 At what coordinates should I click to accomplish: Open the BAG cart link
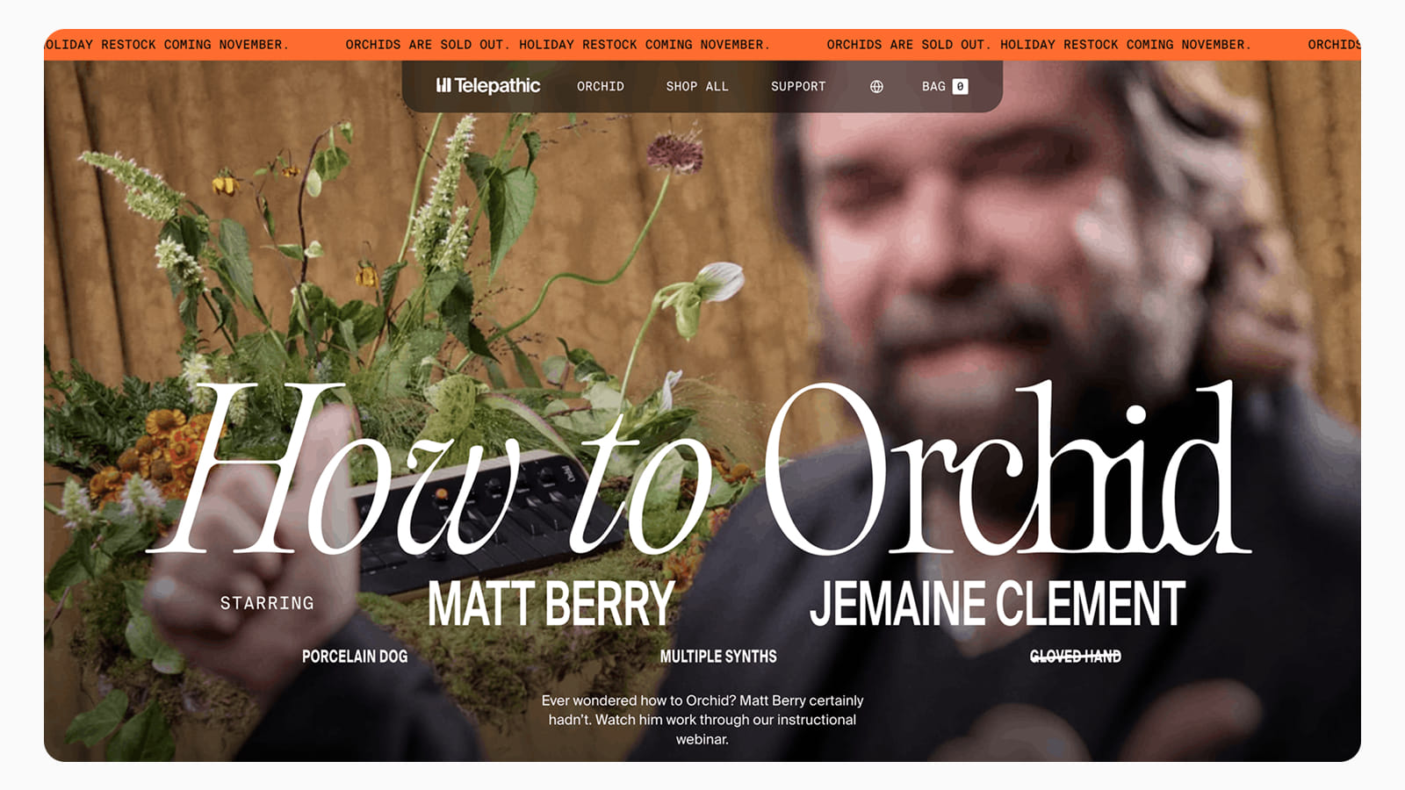[x=945, y=86]
